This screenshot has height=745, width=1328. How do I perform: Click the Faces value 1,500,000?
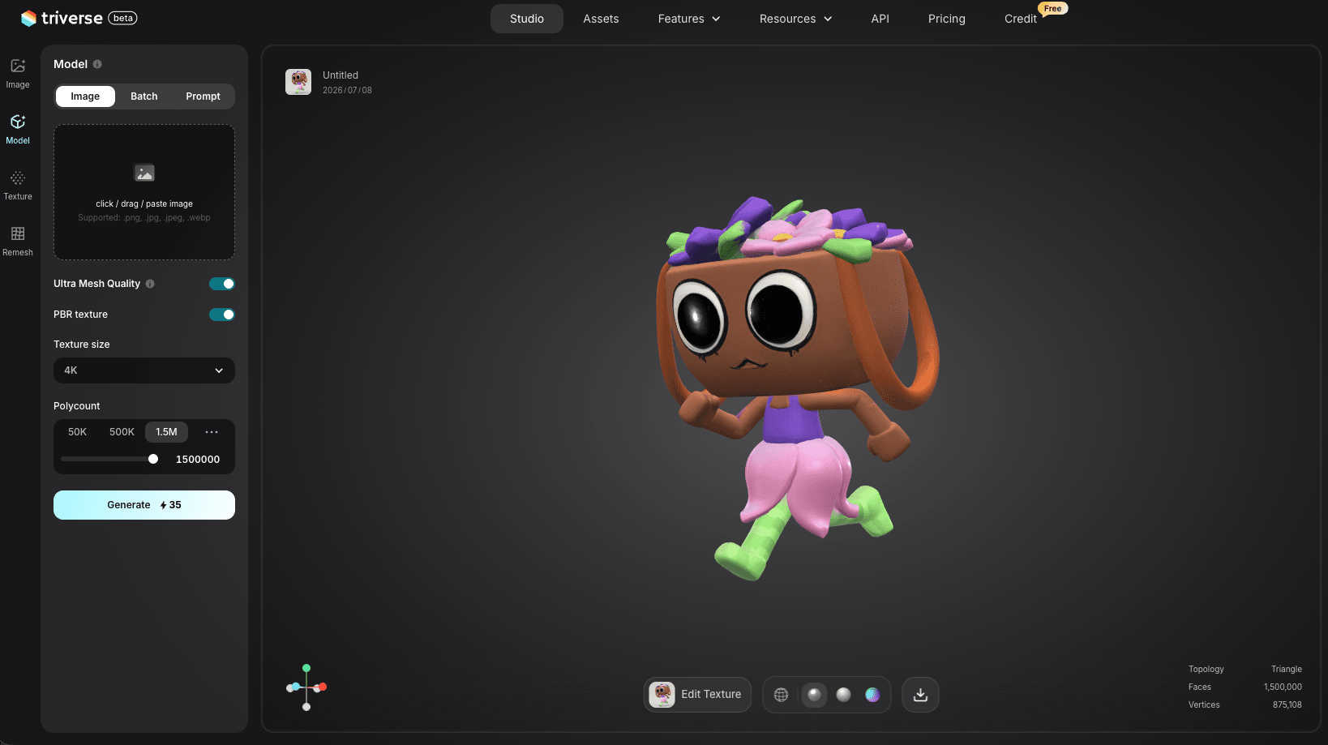[x=1283, y=687]
